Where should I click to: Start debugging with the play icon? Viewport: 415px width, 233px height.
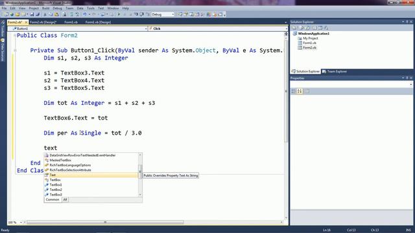point(119,14)
